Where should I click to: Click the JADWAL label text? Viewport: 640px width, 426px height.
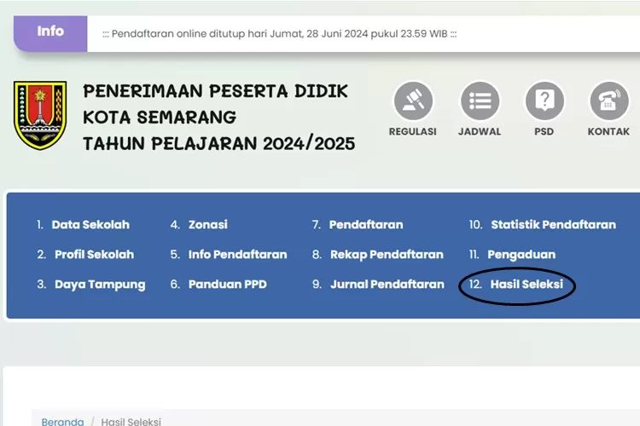click(480, 132)
